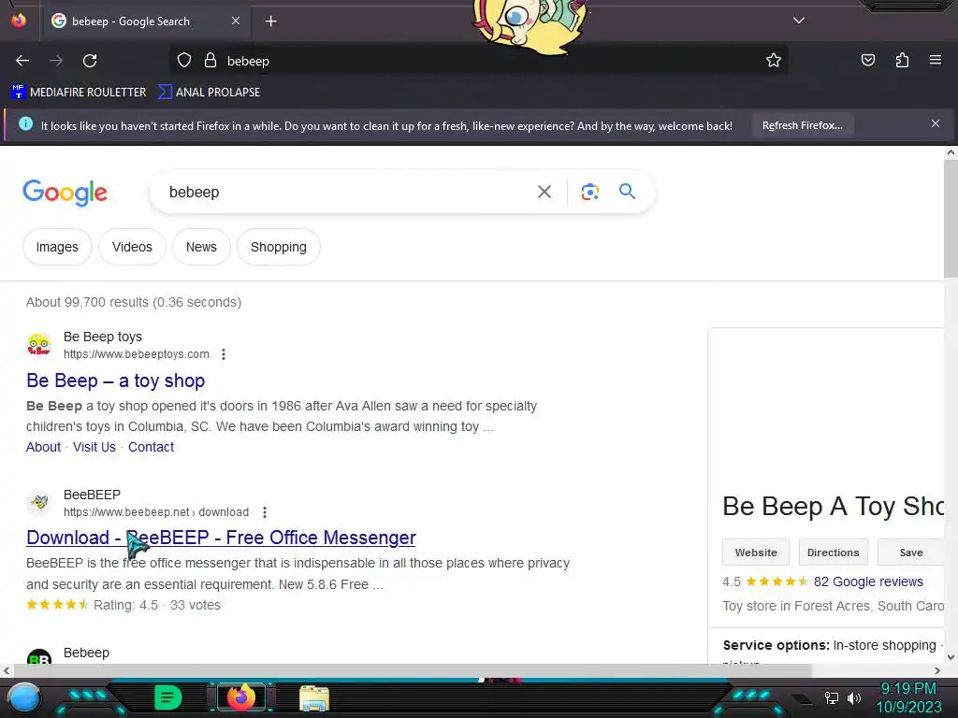The image size is (958, 718).
Task: Open File Explorer from the taskbar
Action: click(314, 697)
